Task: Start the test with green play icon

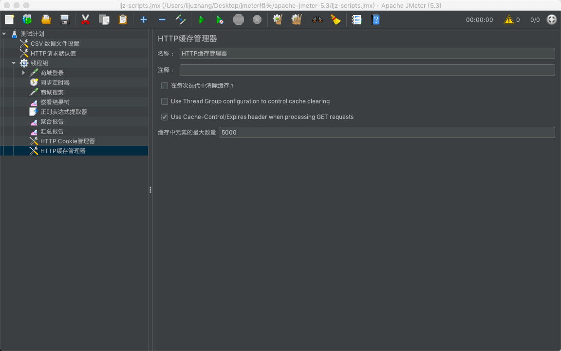Action: [x=202, y=19]
